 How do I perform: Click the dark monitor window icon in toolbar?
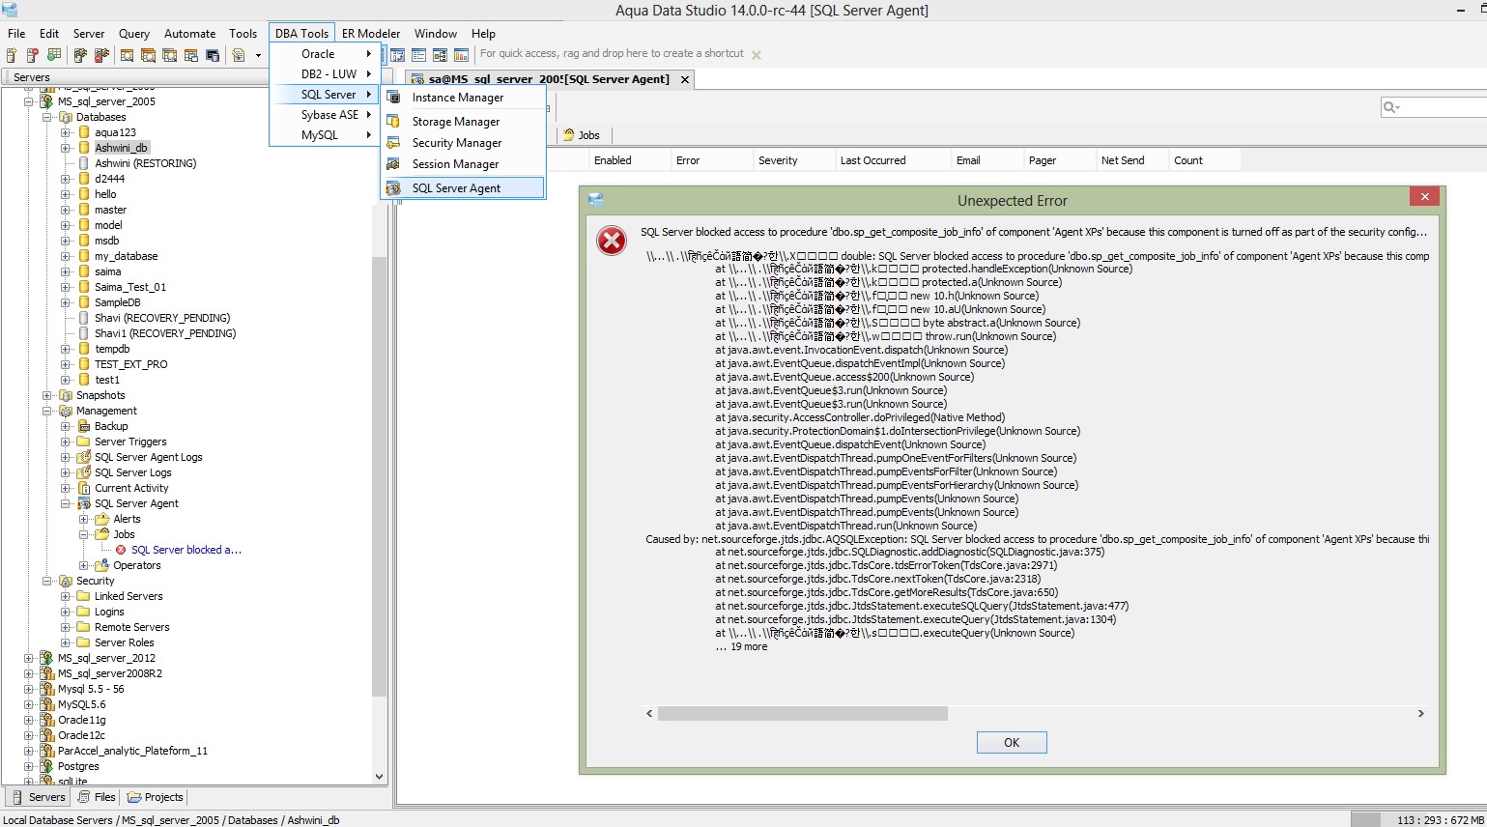tap(212, 55)
